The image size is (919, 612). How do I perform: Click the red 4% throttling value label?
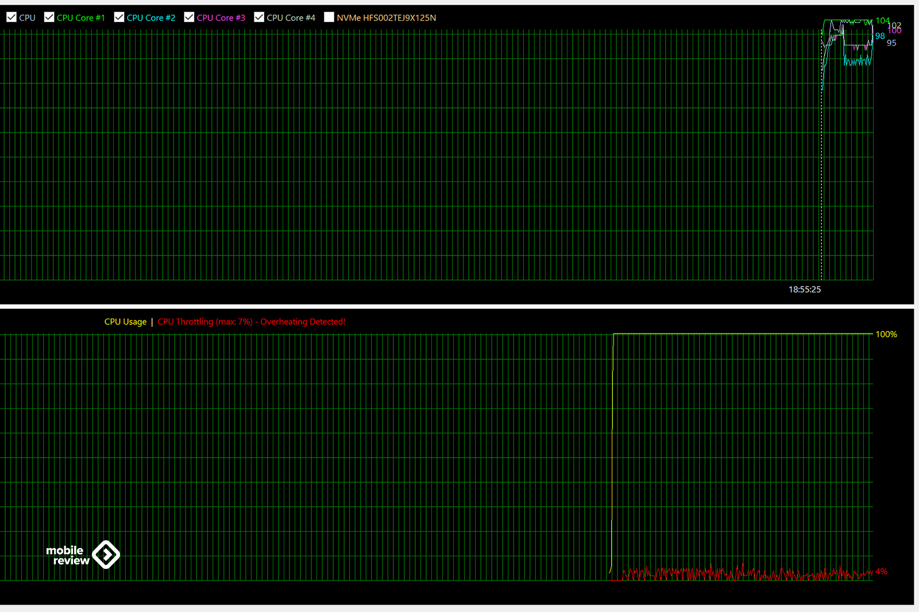click(x=881, y=571)
